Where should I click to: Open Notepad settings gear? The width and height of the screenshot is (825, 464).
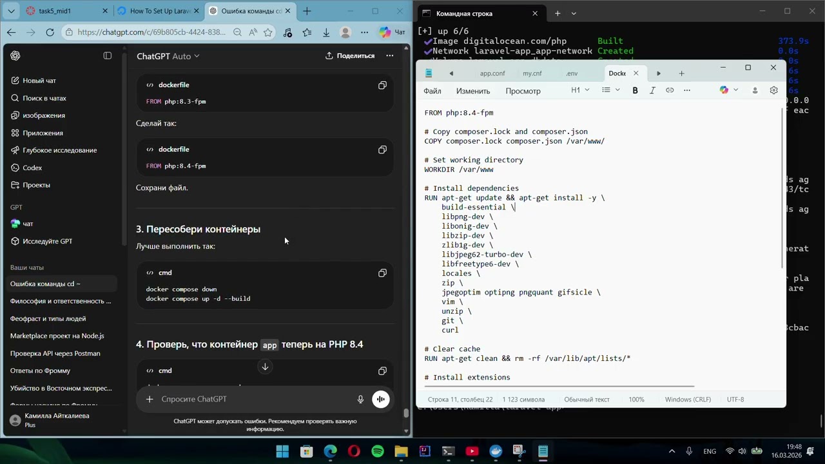(774, 90)
